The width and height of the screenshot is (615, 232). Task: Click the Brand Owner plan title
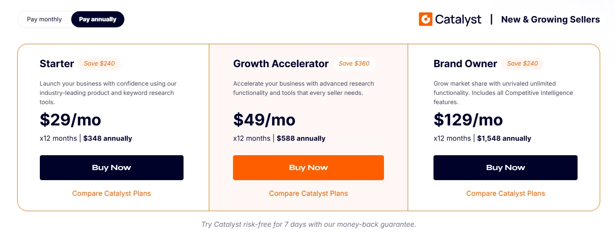point(465,64)
